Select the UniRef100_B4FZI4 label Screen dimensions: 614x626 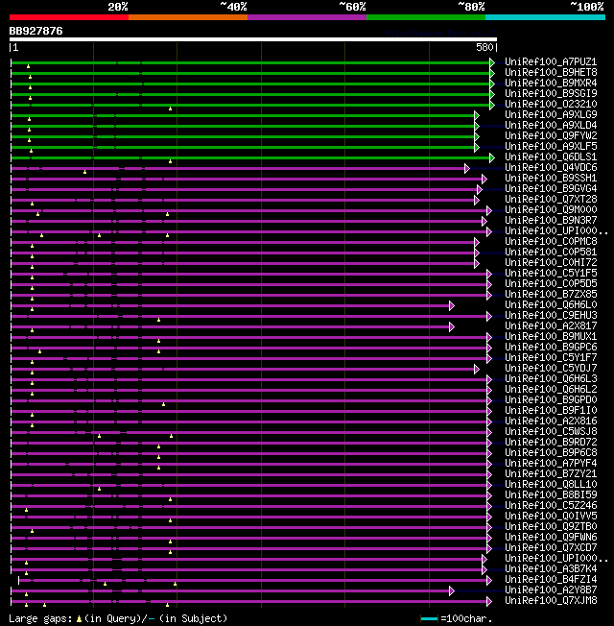pyautogui.click(x=551, y=580)
